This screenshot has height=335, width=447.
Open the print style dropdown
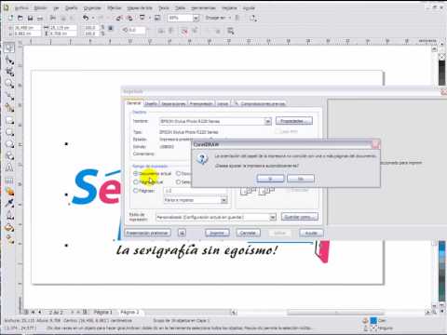272,217
